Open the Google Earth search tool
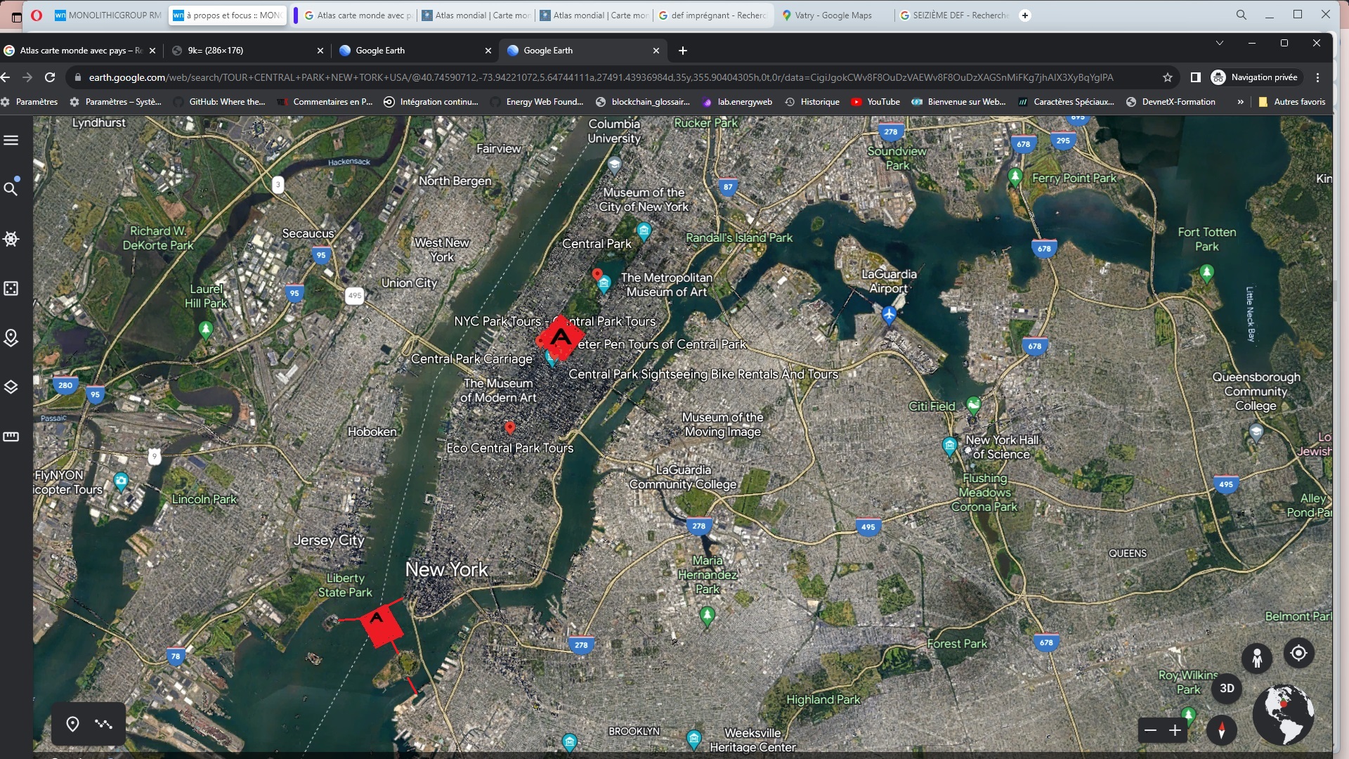Viewport: 1349px width, 759px height. click(x=11, y=188)
